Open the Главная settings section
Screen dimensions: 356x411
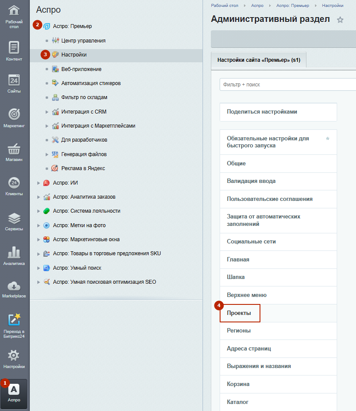coord(278,260)
